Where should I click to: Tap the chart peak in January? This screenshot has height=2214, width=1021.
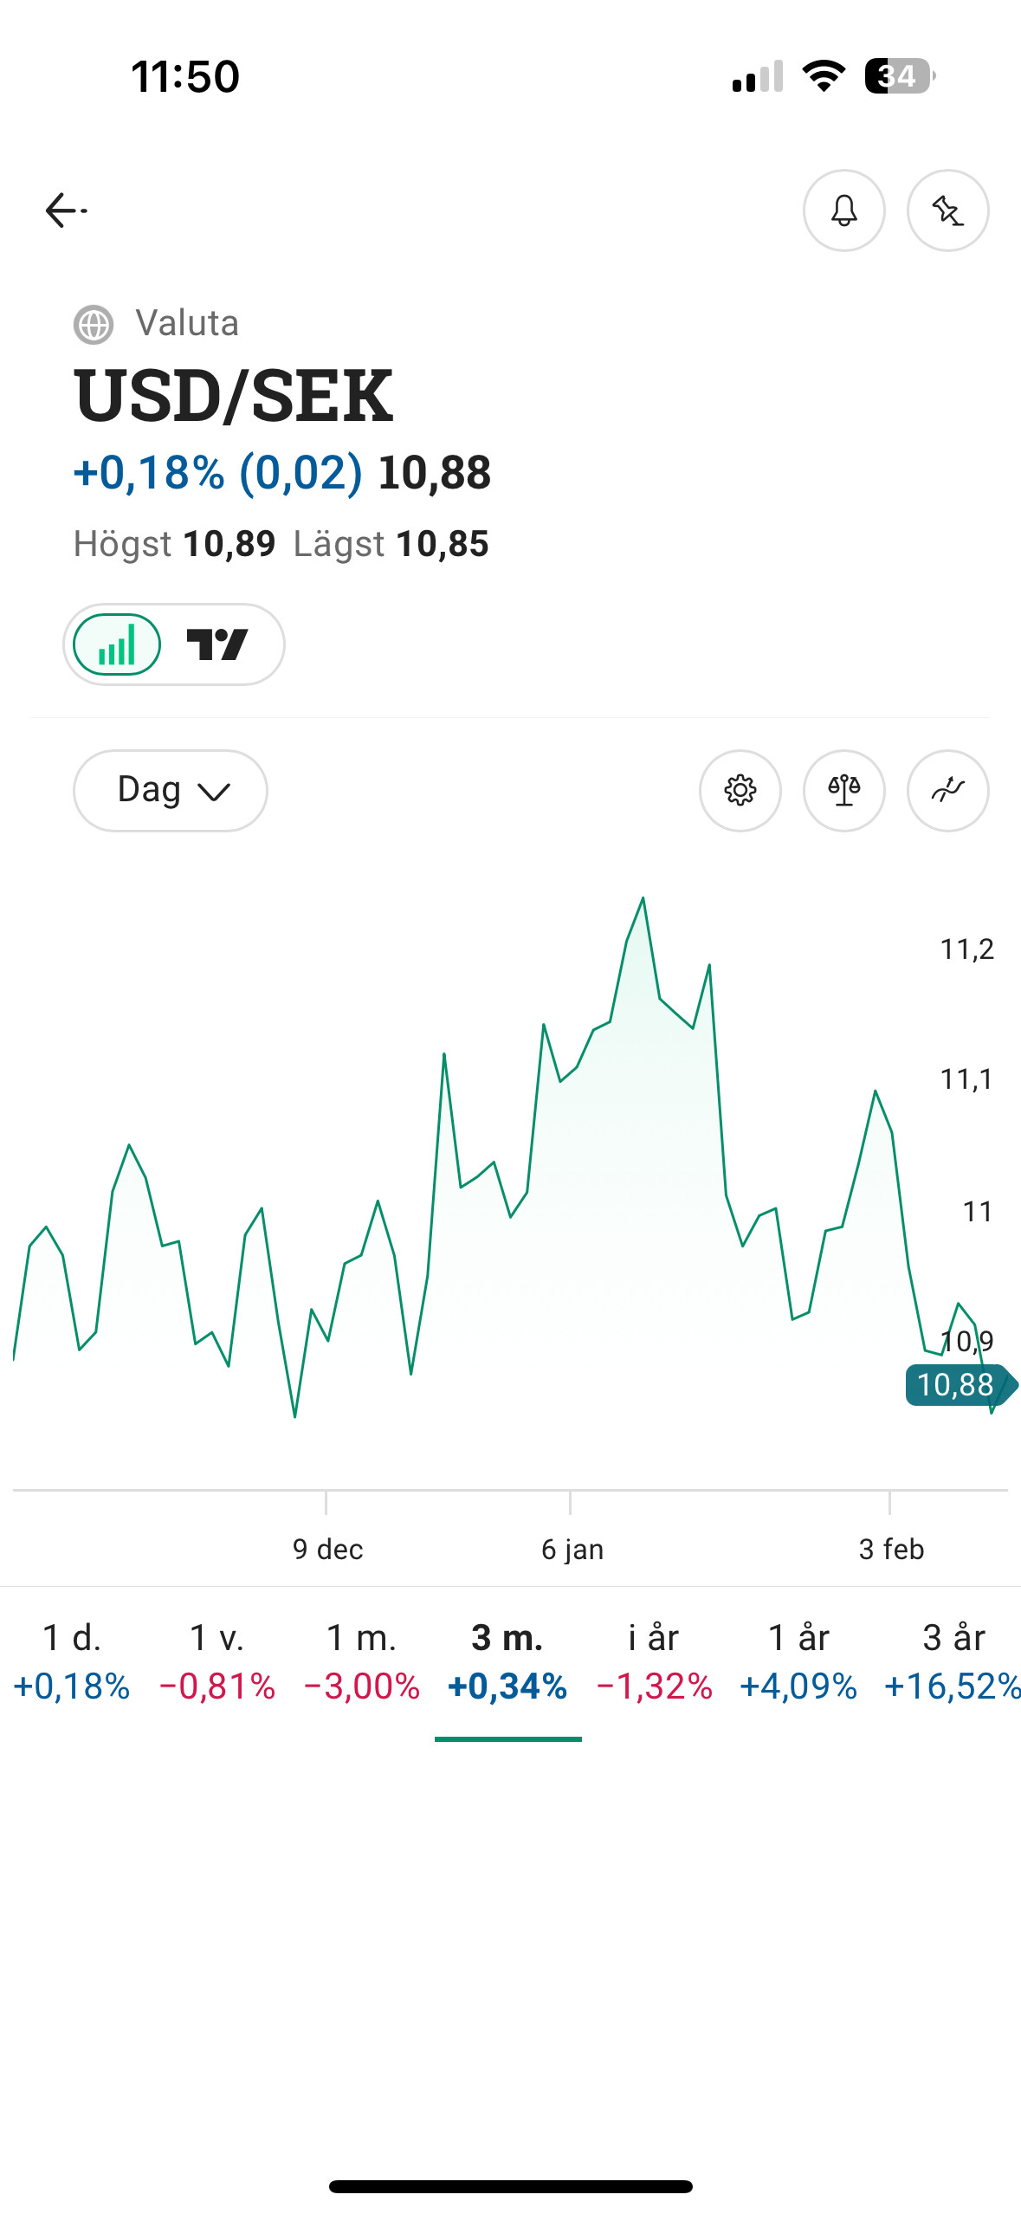[x=643, y=899]
